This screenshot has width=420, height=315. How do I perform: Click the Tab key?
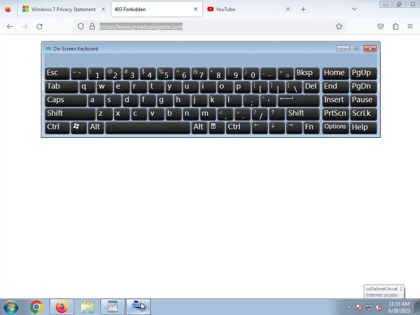pos(62,87)
